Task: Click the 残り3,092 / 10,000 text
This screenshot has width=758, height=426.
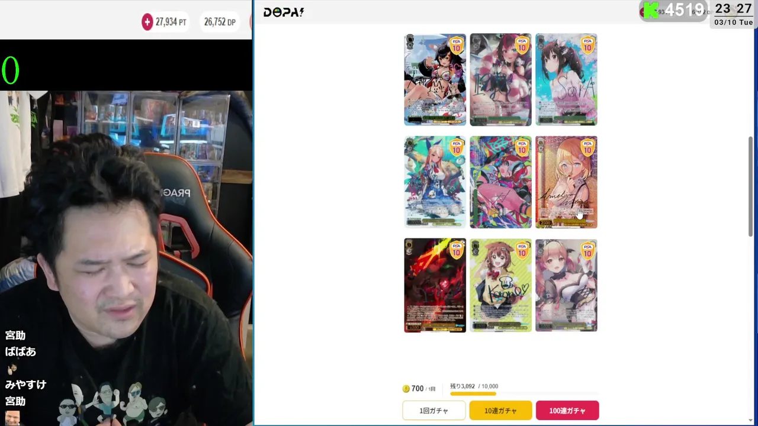Action: pos(474,386)
